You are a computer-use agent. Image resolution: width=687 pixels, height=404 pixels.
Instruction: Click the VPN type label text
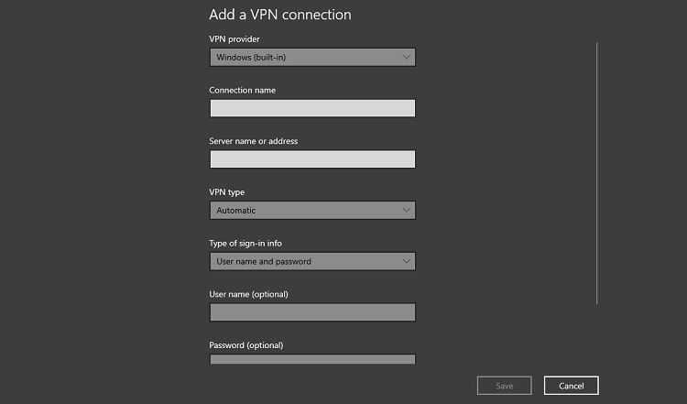[227, 191]
